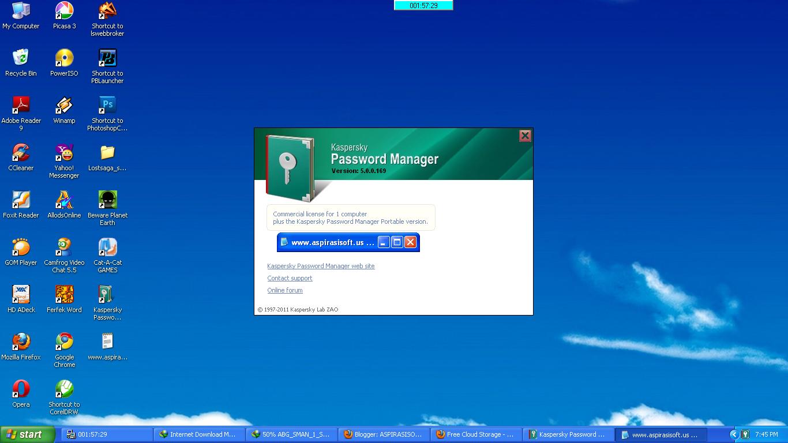The image size is (788, 443).
Task: Open AllodsOnline shortcut
Action: pyautogui.click(x=64, y=205)
